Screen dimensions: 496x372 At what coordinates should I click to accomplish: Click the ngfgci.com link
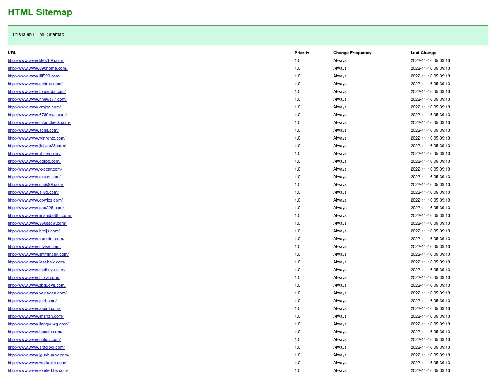pos(34,339)
